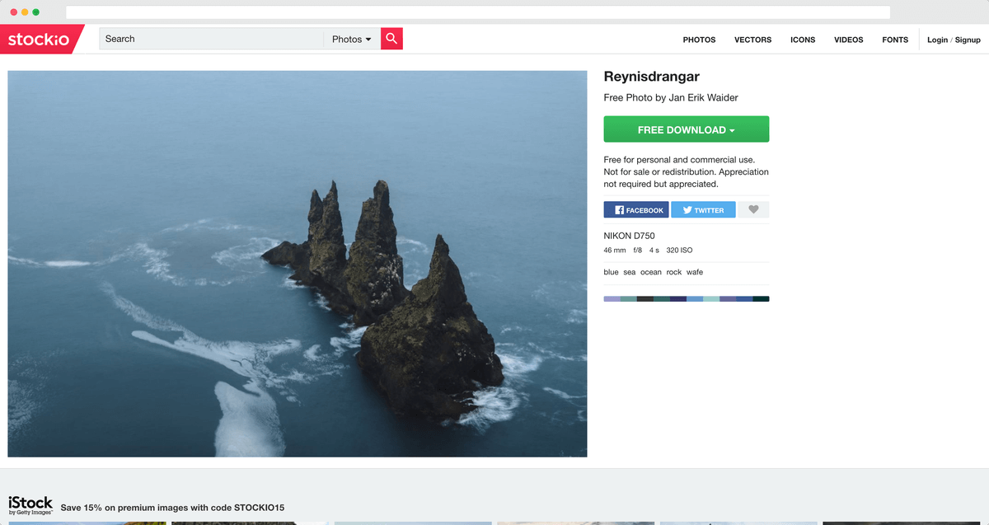Like the photo with the heart icon
Viewport: 989px width, 525px height.
click(753, 210)
